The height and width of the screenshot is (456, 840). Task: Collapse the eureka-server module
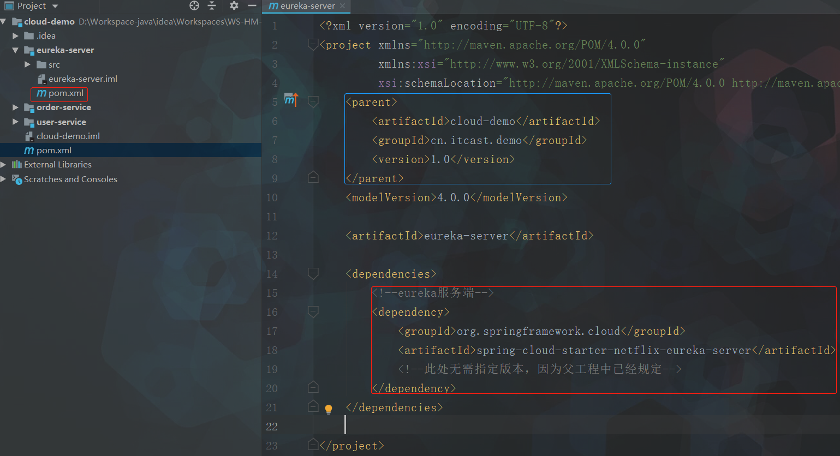coord(15,50)
